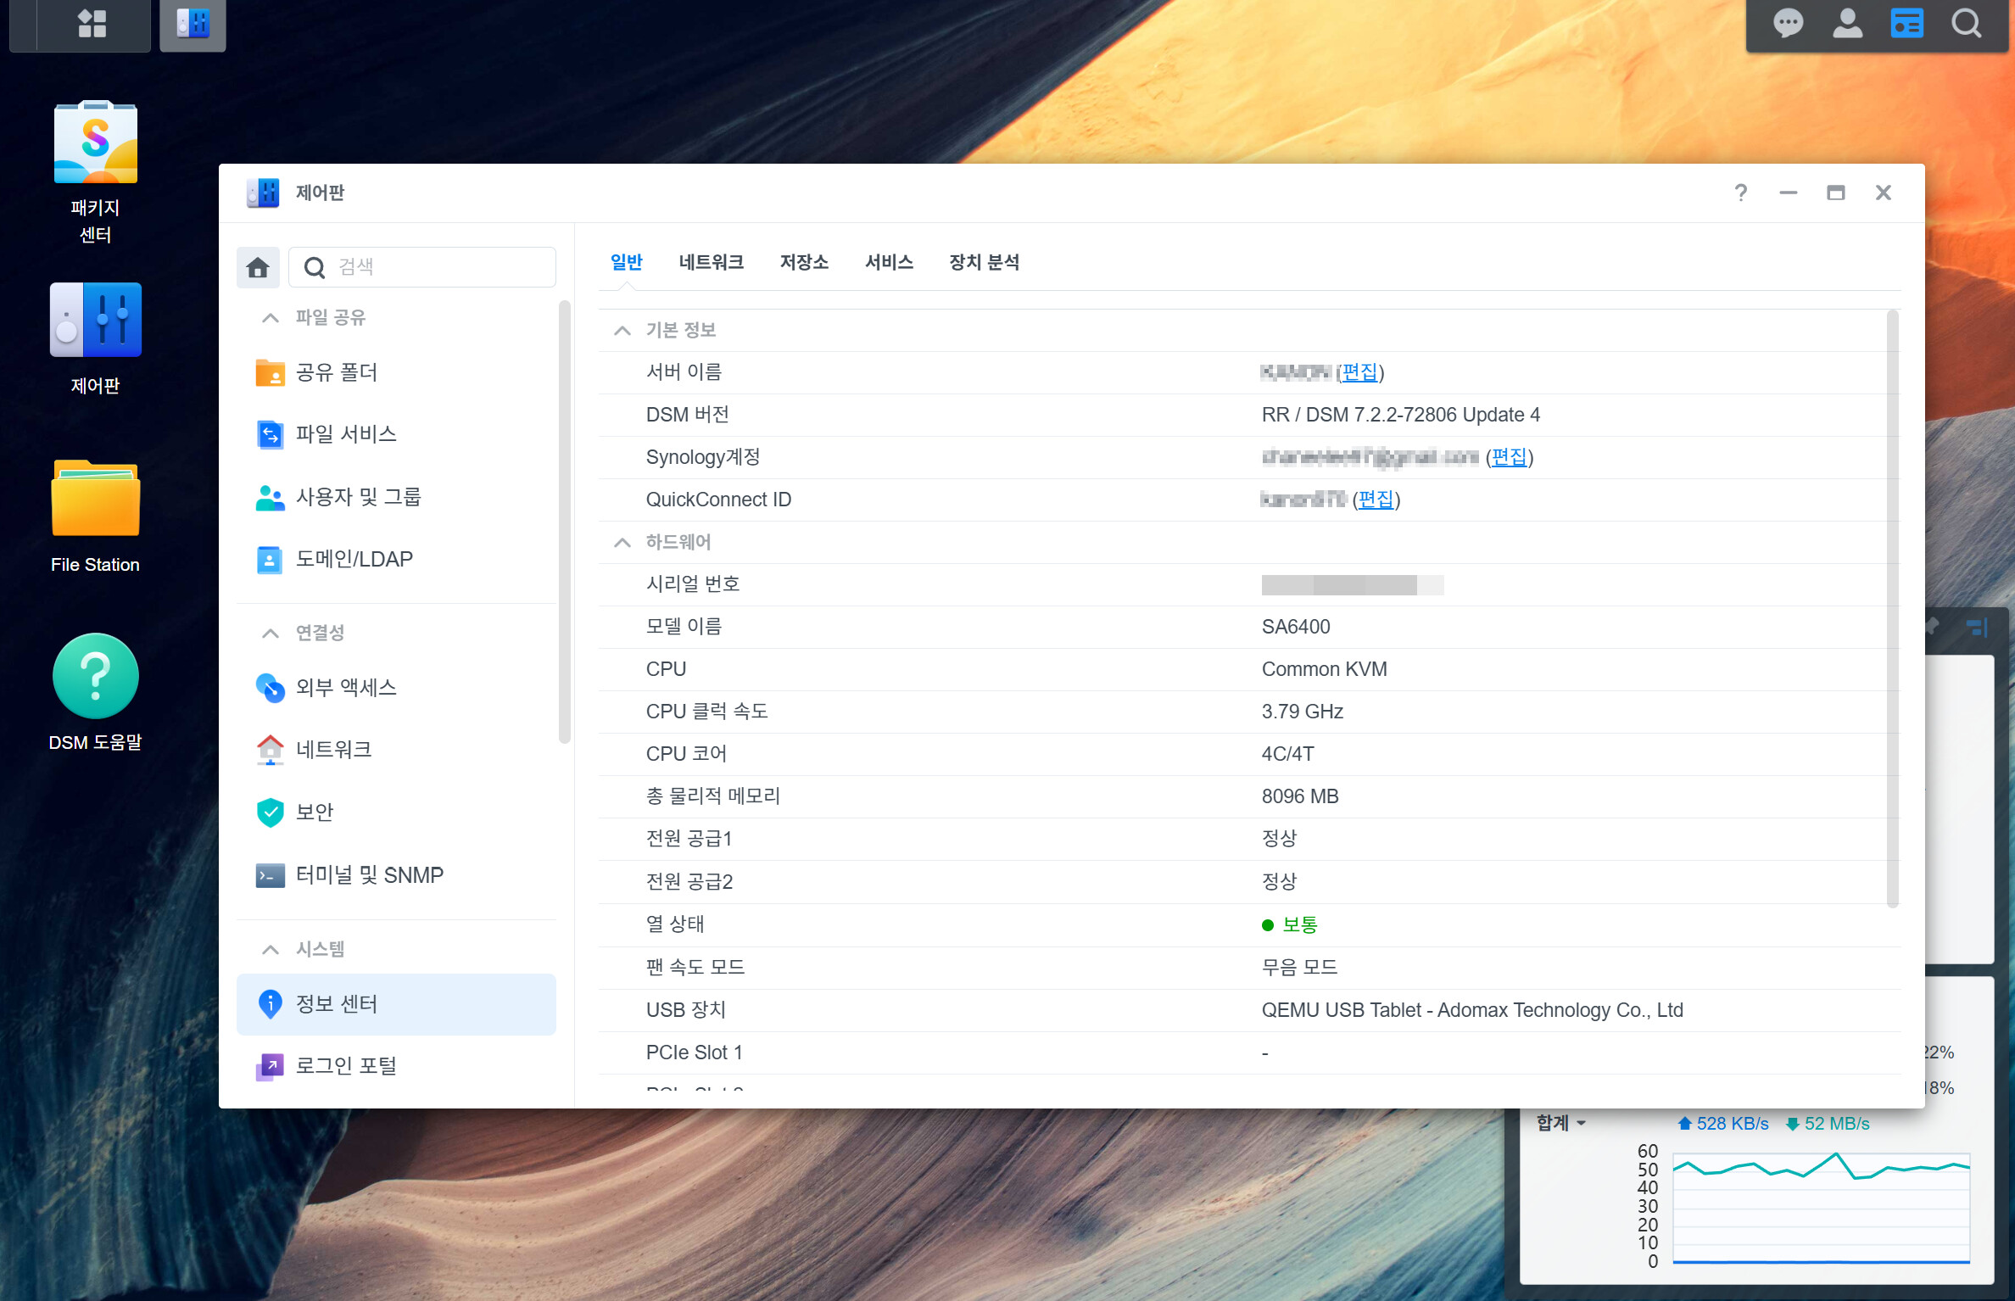
Task: Switch to the 네트워크 tab
Action: point(711,263)
